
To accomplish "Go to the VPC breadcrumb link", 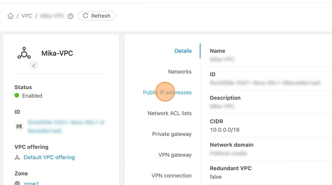I will (x=27, y=16).
